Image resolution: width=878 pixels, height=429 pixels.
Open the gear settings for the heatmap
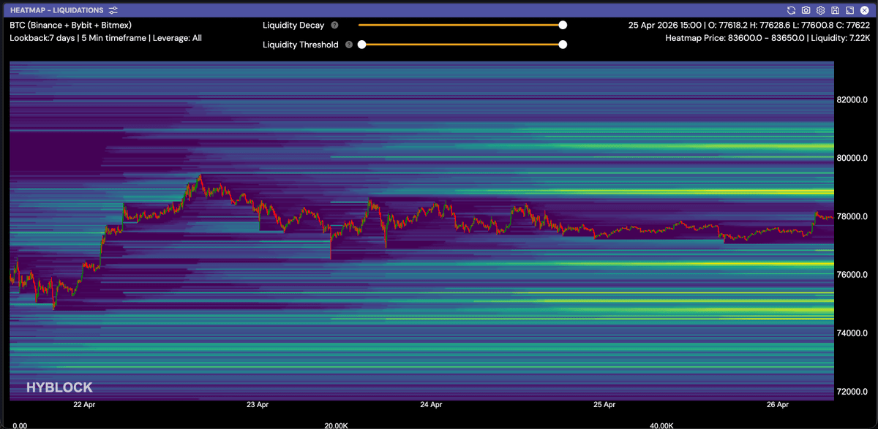pos(821,10)
